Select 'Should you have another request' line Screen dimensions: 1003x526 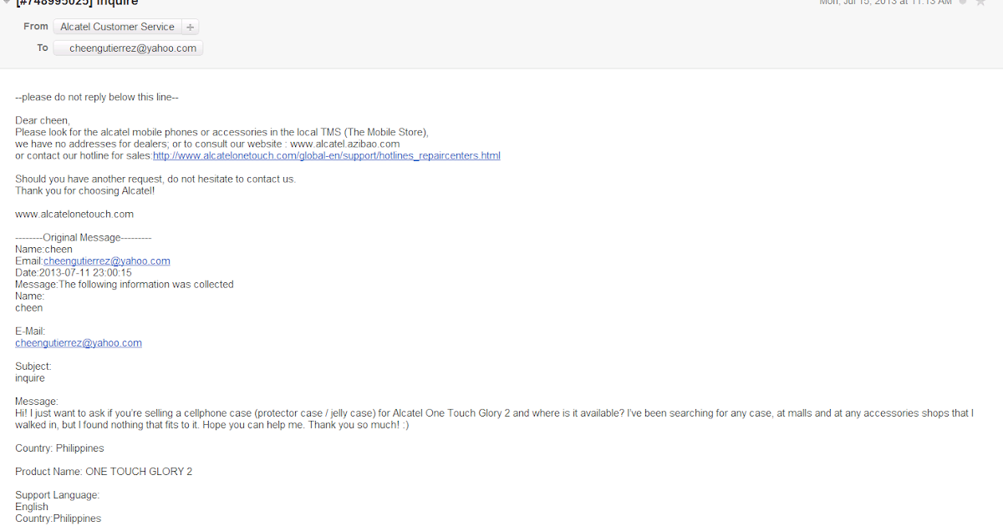(x=155, y=179)
